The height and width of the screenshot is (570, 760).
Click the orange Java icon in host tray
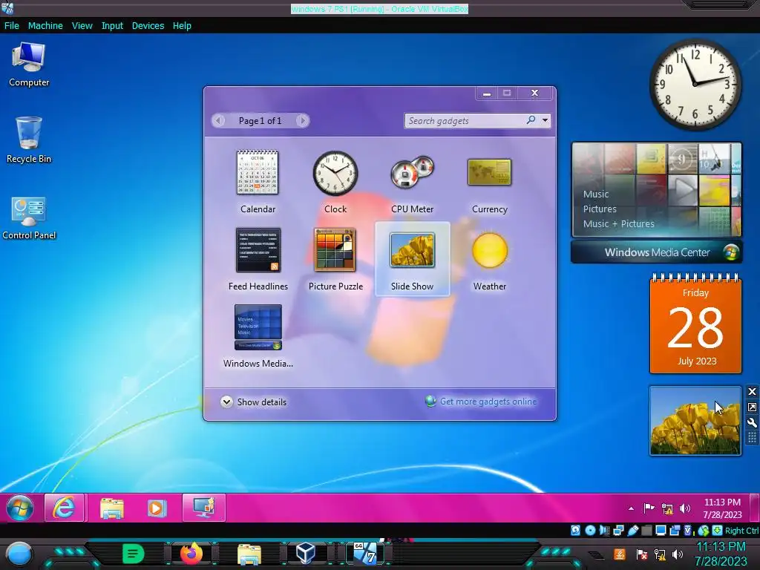tap(619, 554)
